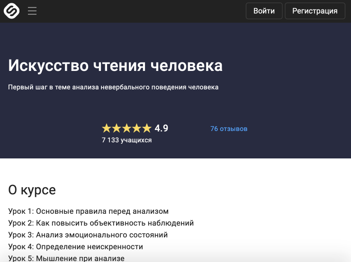Viewport: 351px width, 262px height.
Task: Click the Войти login button
Action: click(x=264, y=11)
